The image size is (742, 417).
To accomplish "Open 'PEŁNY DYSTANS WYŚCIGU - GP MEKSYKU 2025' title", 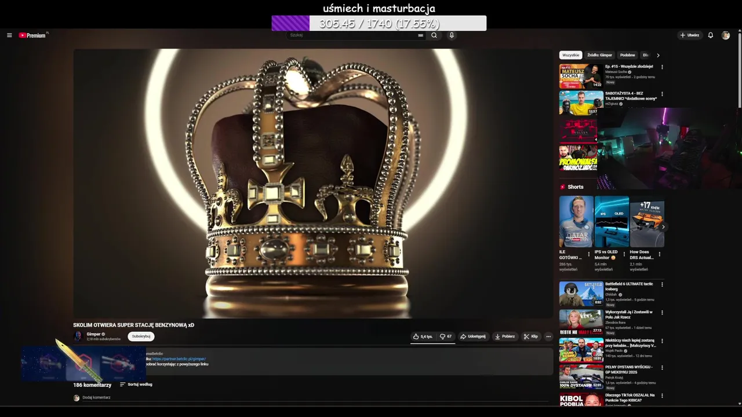I will (629, 370).
